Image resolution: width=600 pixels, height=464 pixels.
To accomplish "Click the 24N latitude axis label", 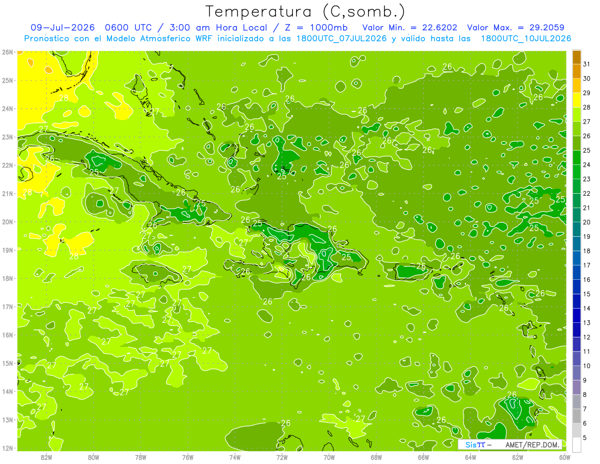I will 7,108.
